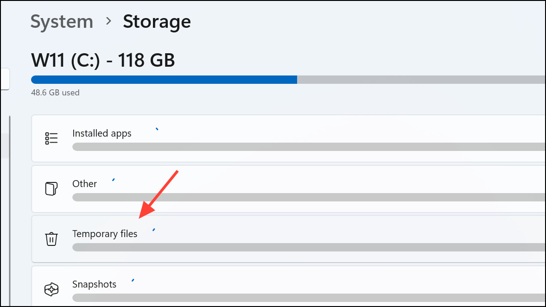
Task: Click the Other storage folder icon
Action: [x=51, y=189]
